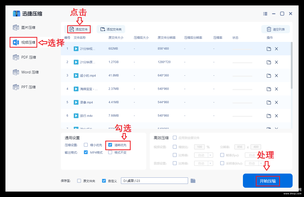Viewport: 304px width, 197px height.
Task: Click the 分辨率 height field showing 480
Action: click(x=256, y=147)
